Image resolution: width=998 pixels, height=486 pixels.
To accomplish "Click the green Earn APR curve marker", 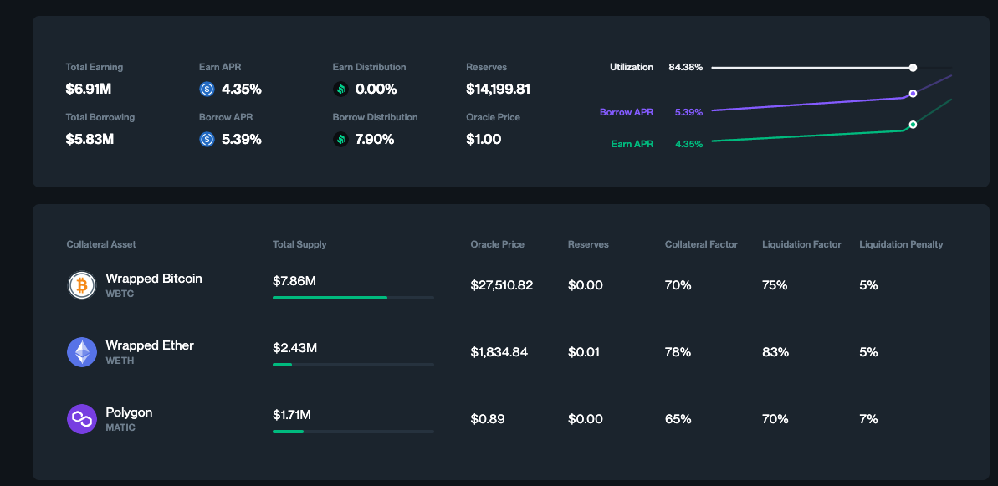I will (913, 125).
